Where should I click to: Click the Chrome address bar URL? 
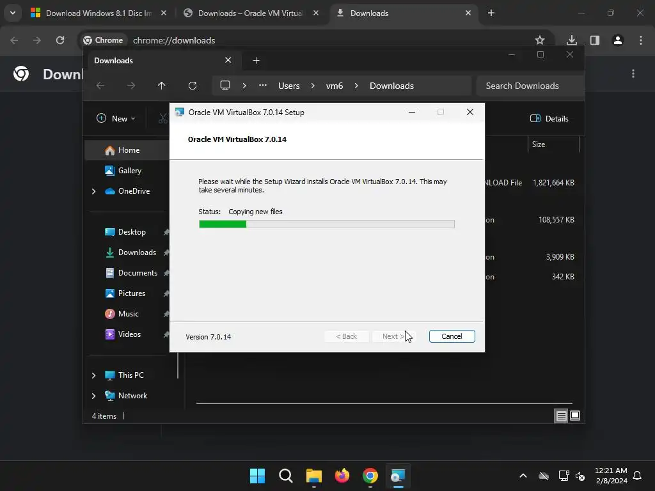point(174,40)
